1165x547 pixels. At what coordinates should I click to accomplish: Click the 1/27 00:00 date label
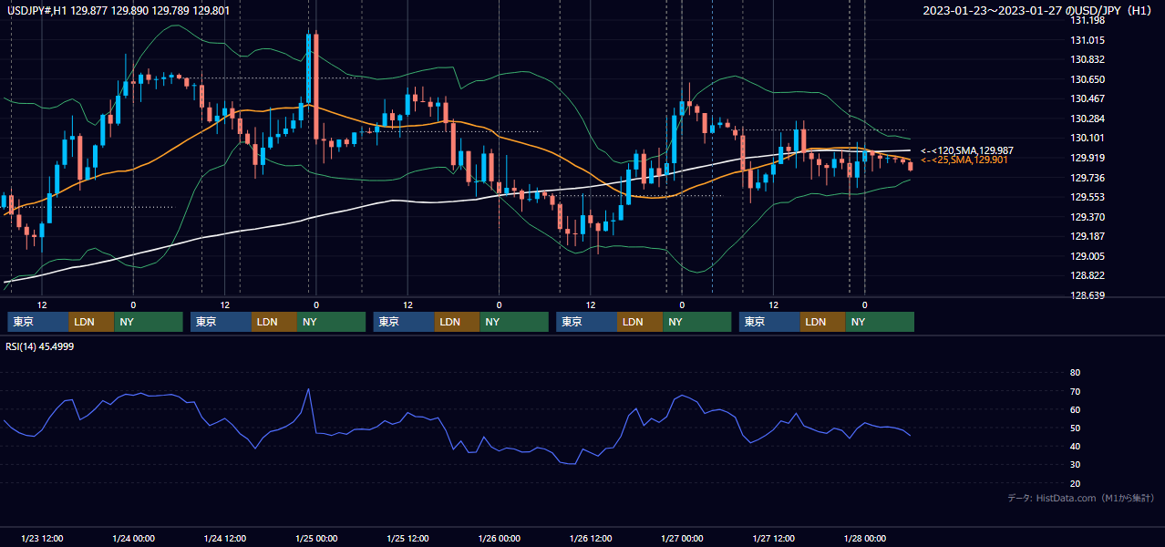682,539
